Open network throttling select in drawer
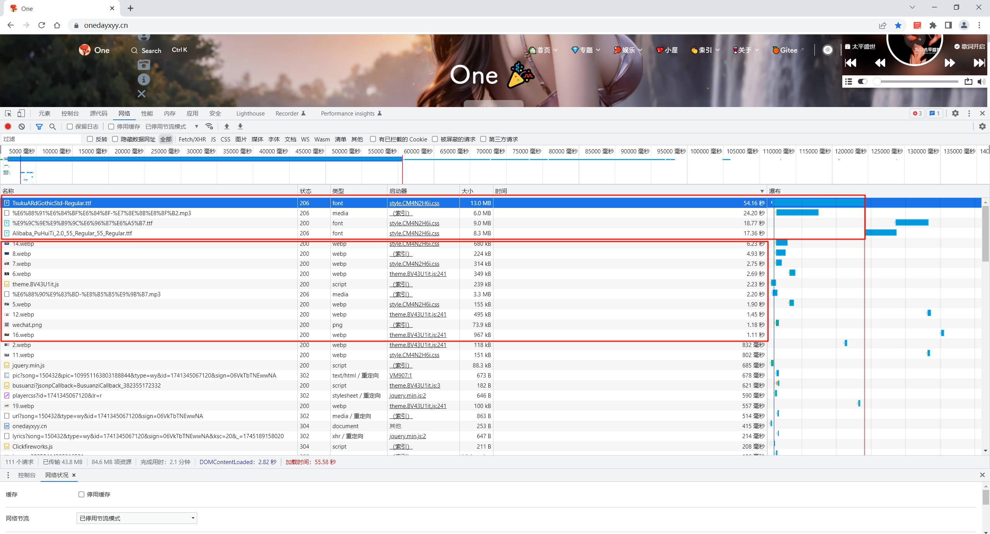The image size is (990, 534). (x=137, y=518)
